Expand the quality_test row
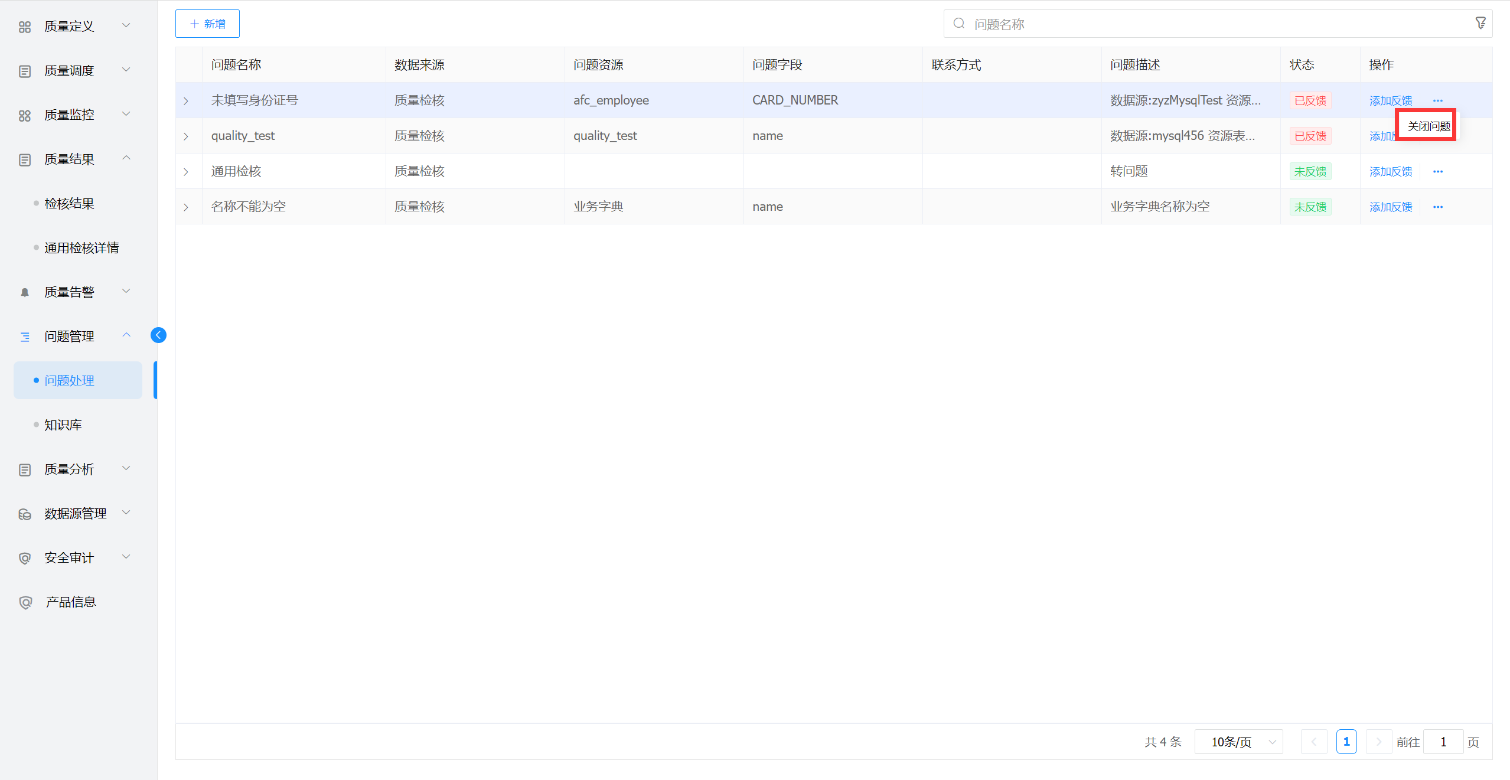1510x780 pixels. [186, 136]
